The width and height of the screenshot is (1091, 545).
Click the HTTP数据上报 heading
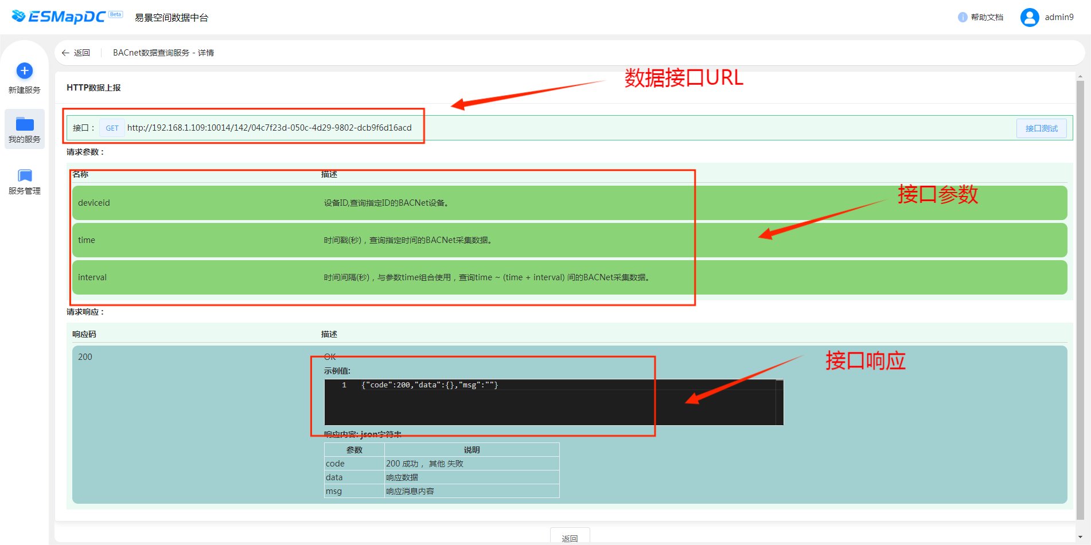click(93, 88)
